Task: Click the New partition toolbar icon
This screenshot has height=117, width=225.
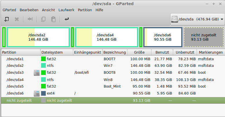Action: coord(7,19)
